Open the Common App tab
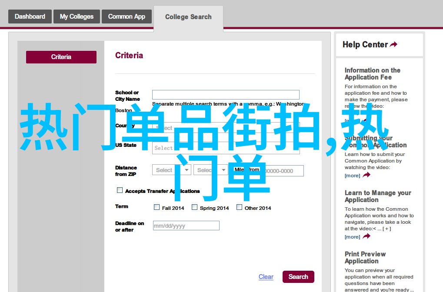The image size is (443, 292). (127, 17)
